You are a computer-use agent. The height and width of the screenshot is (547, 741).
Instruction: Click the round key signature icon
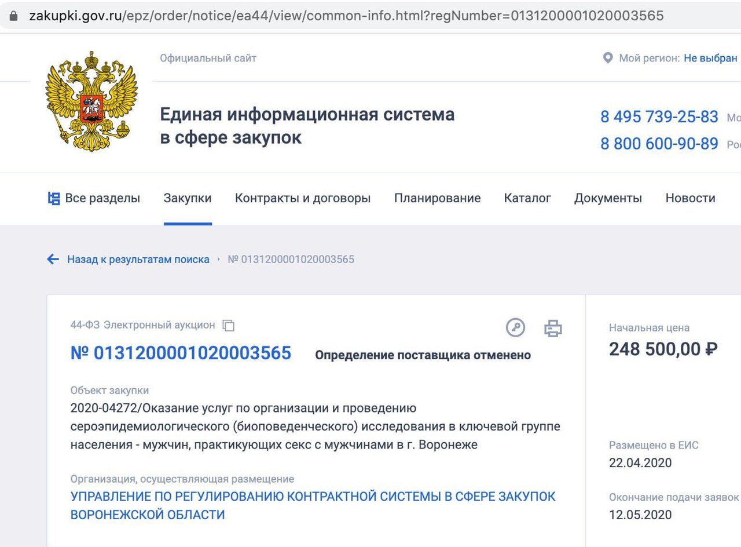click(x=515, y=327)
